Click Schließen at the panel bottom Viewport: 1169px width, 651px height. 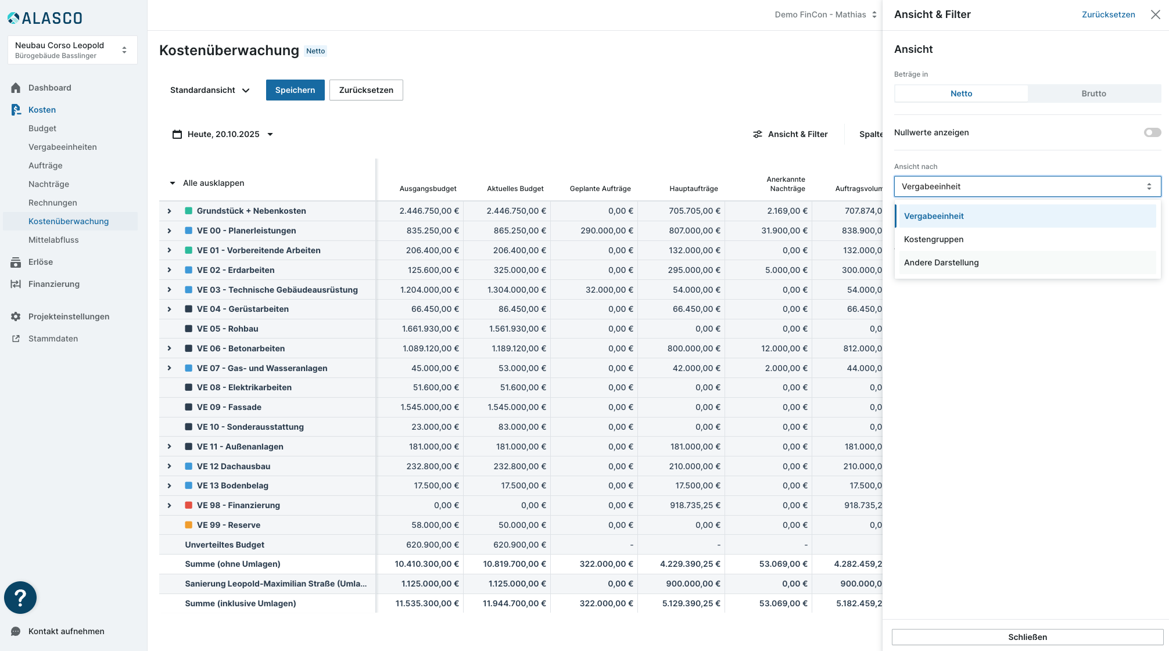coord(1027,637)
